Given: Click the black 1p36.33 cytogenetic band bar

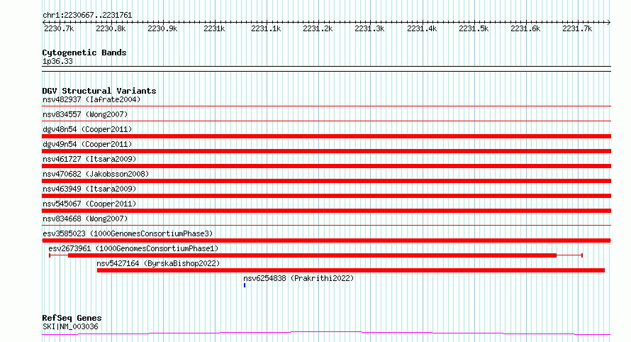Looking at the screenshot, I should click(x=326, y=69).
